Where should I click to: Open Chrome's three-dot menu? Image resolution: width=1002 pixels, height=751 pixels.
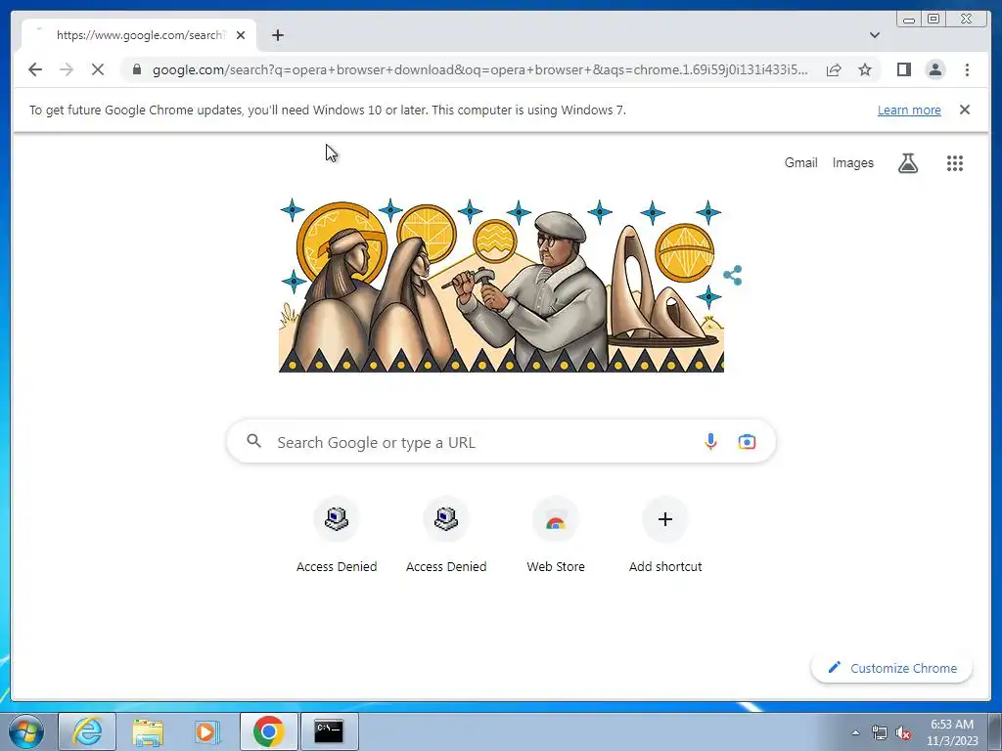967,69
